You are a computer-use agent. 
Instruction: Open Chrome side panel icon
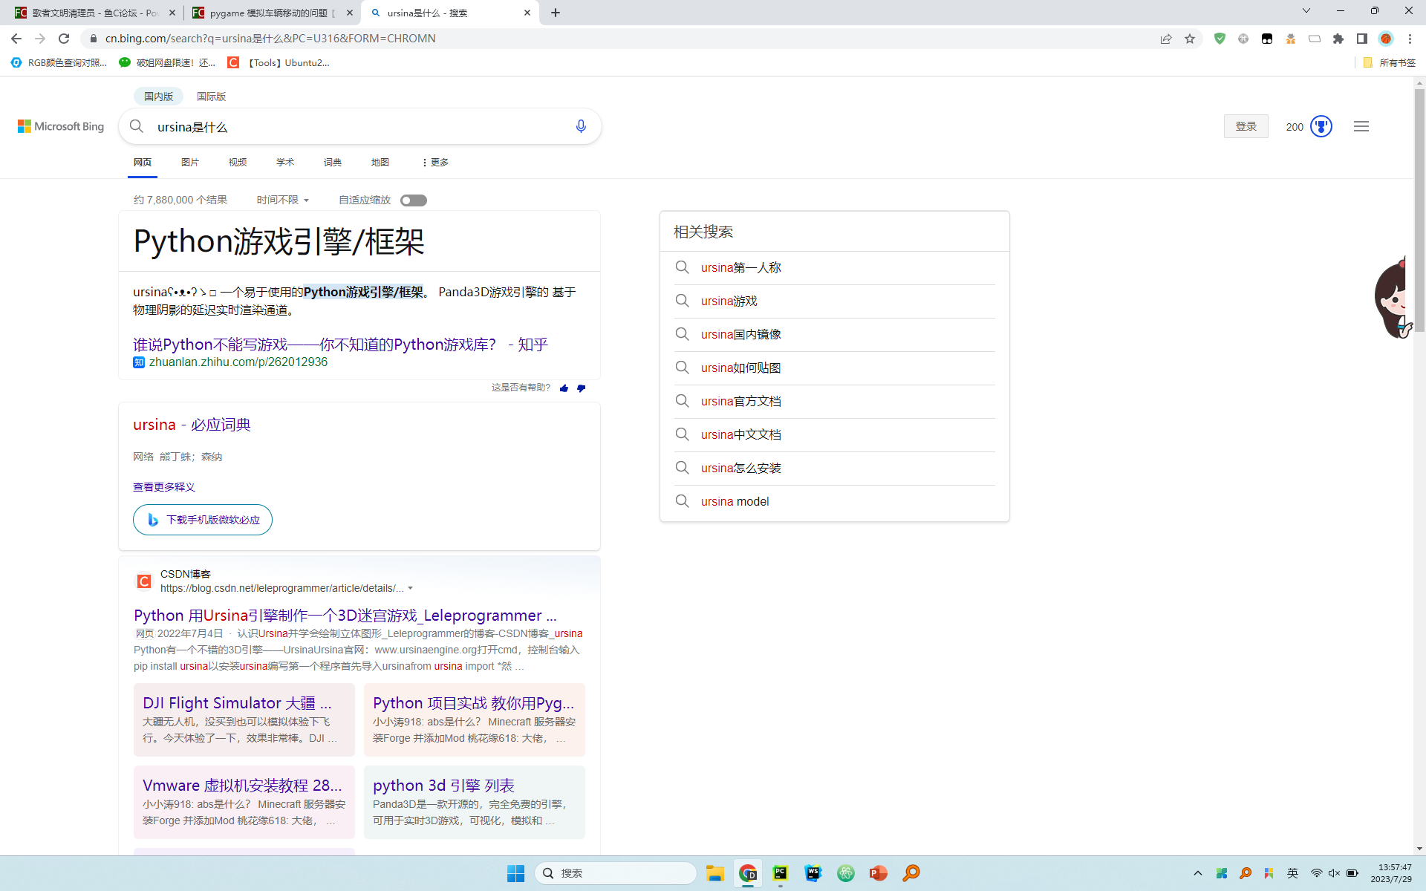(x=1362, y=39)
